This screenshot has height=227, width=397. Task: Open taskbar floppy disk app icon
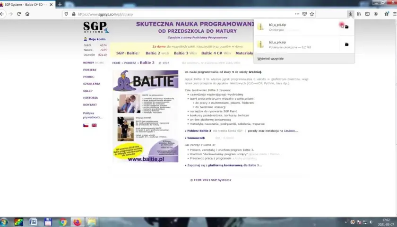tap(48, 222)
